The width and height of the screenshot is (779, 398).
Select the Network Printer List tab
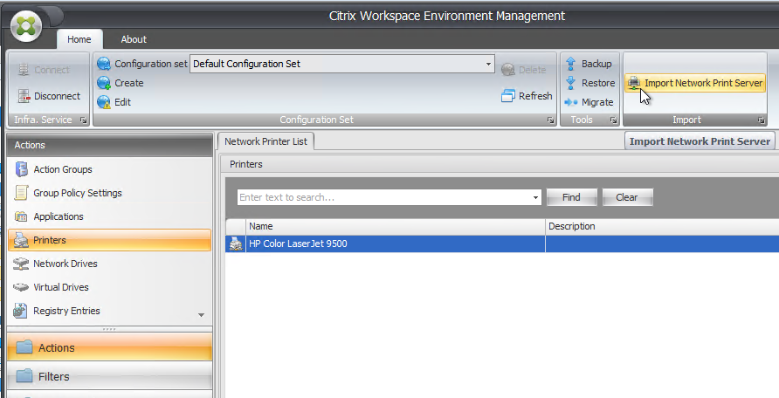coord(265,141)
